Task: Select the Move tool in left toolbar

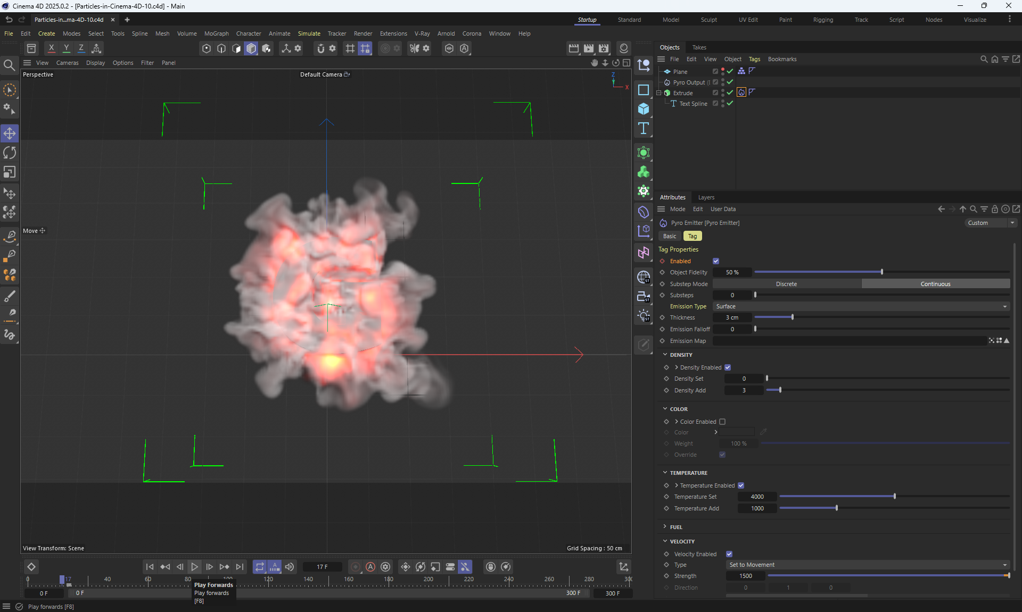Action: point(10,133)
